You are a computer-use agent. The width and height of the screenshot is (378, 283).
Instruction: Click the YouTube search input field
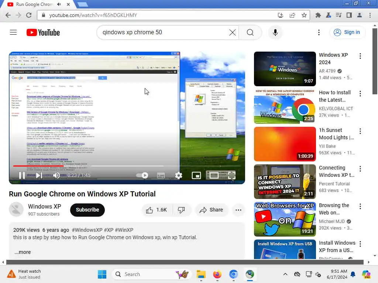coord(164,32)
